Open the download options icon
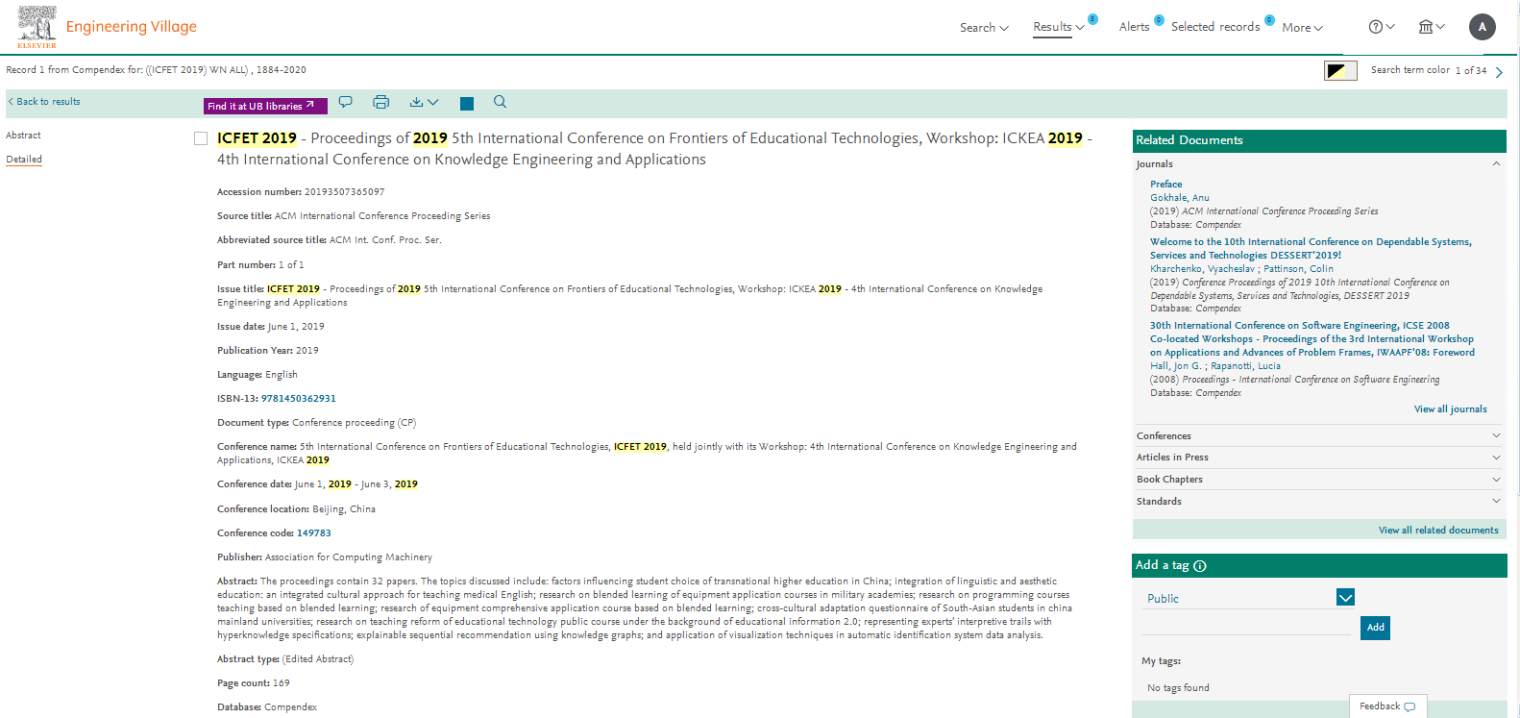The image size is (1520, 718). coord(424,102)
